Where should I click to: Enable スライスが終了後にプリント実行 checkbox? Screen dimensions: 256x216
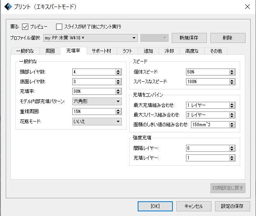(x=59, y=27)
